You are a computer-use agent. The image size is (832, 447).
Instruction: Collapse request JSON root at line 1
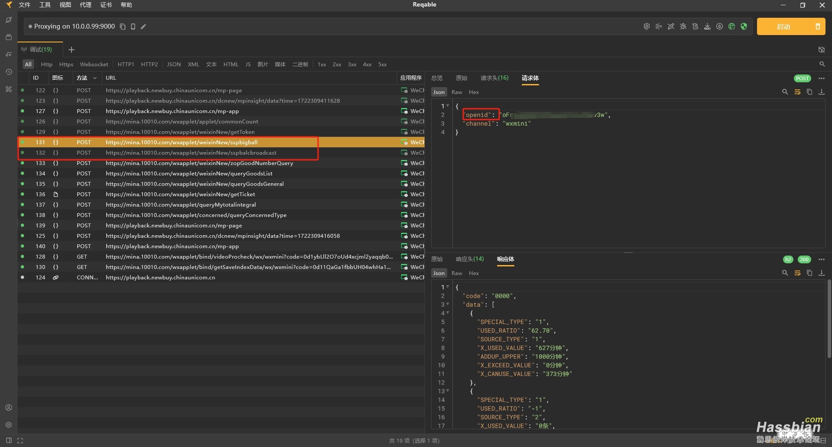pos(448,106)
